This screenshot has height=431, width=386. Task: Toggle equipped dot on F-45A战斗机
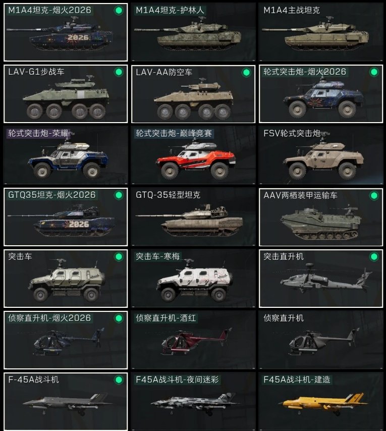click(x=119, y=380)
